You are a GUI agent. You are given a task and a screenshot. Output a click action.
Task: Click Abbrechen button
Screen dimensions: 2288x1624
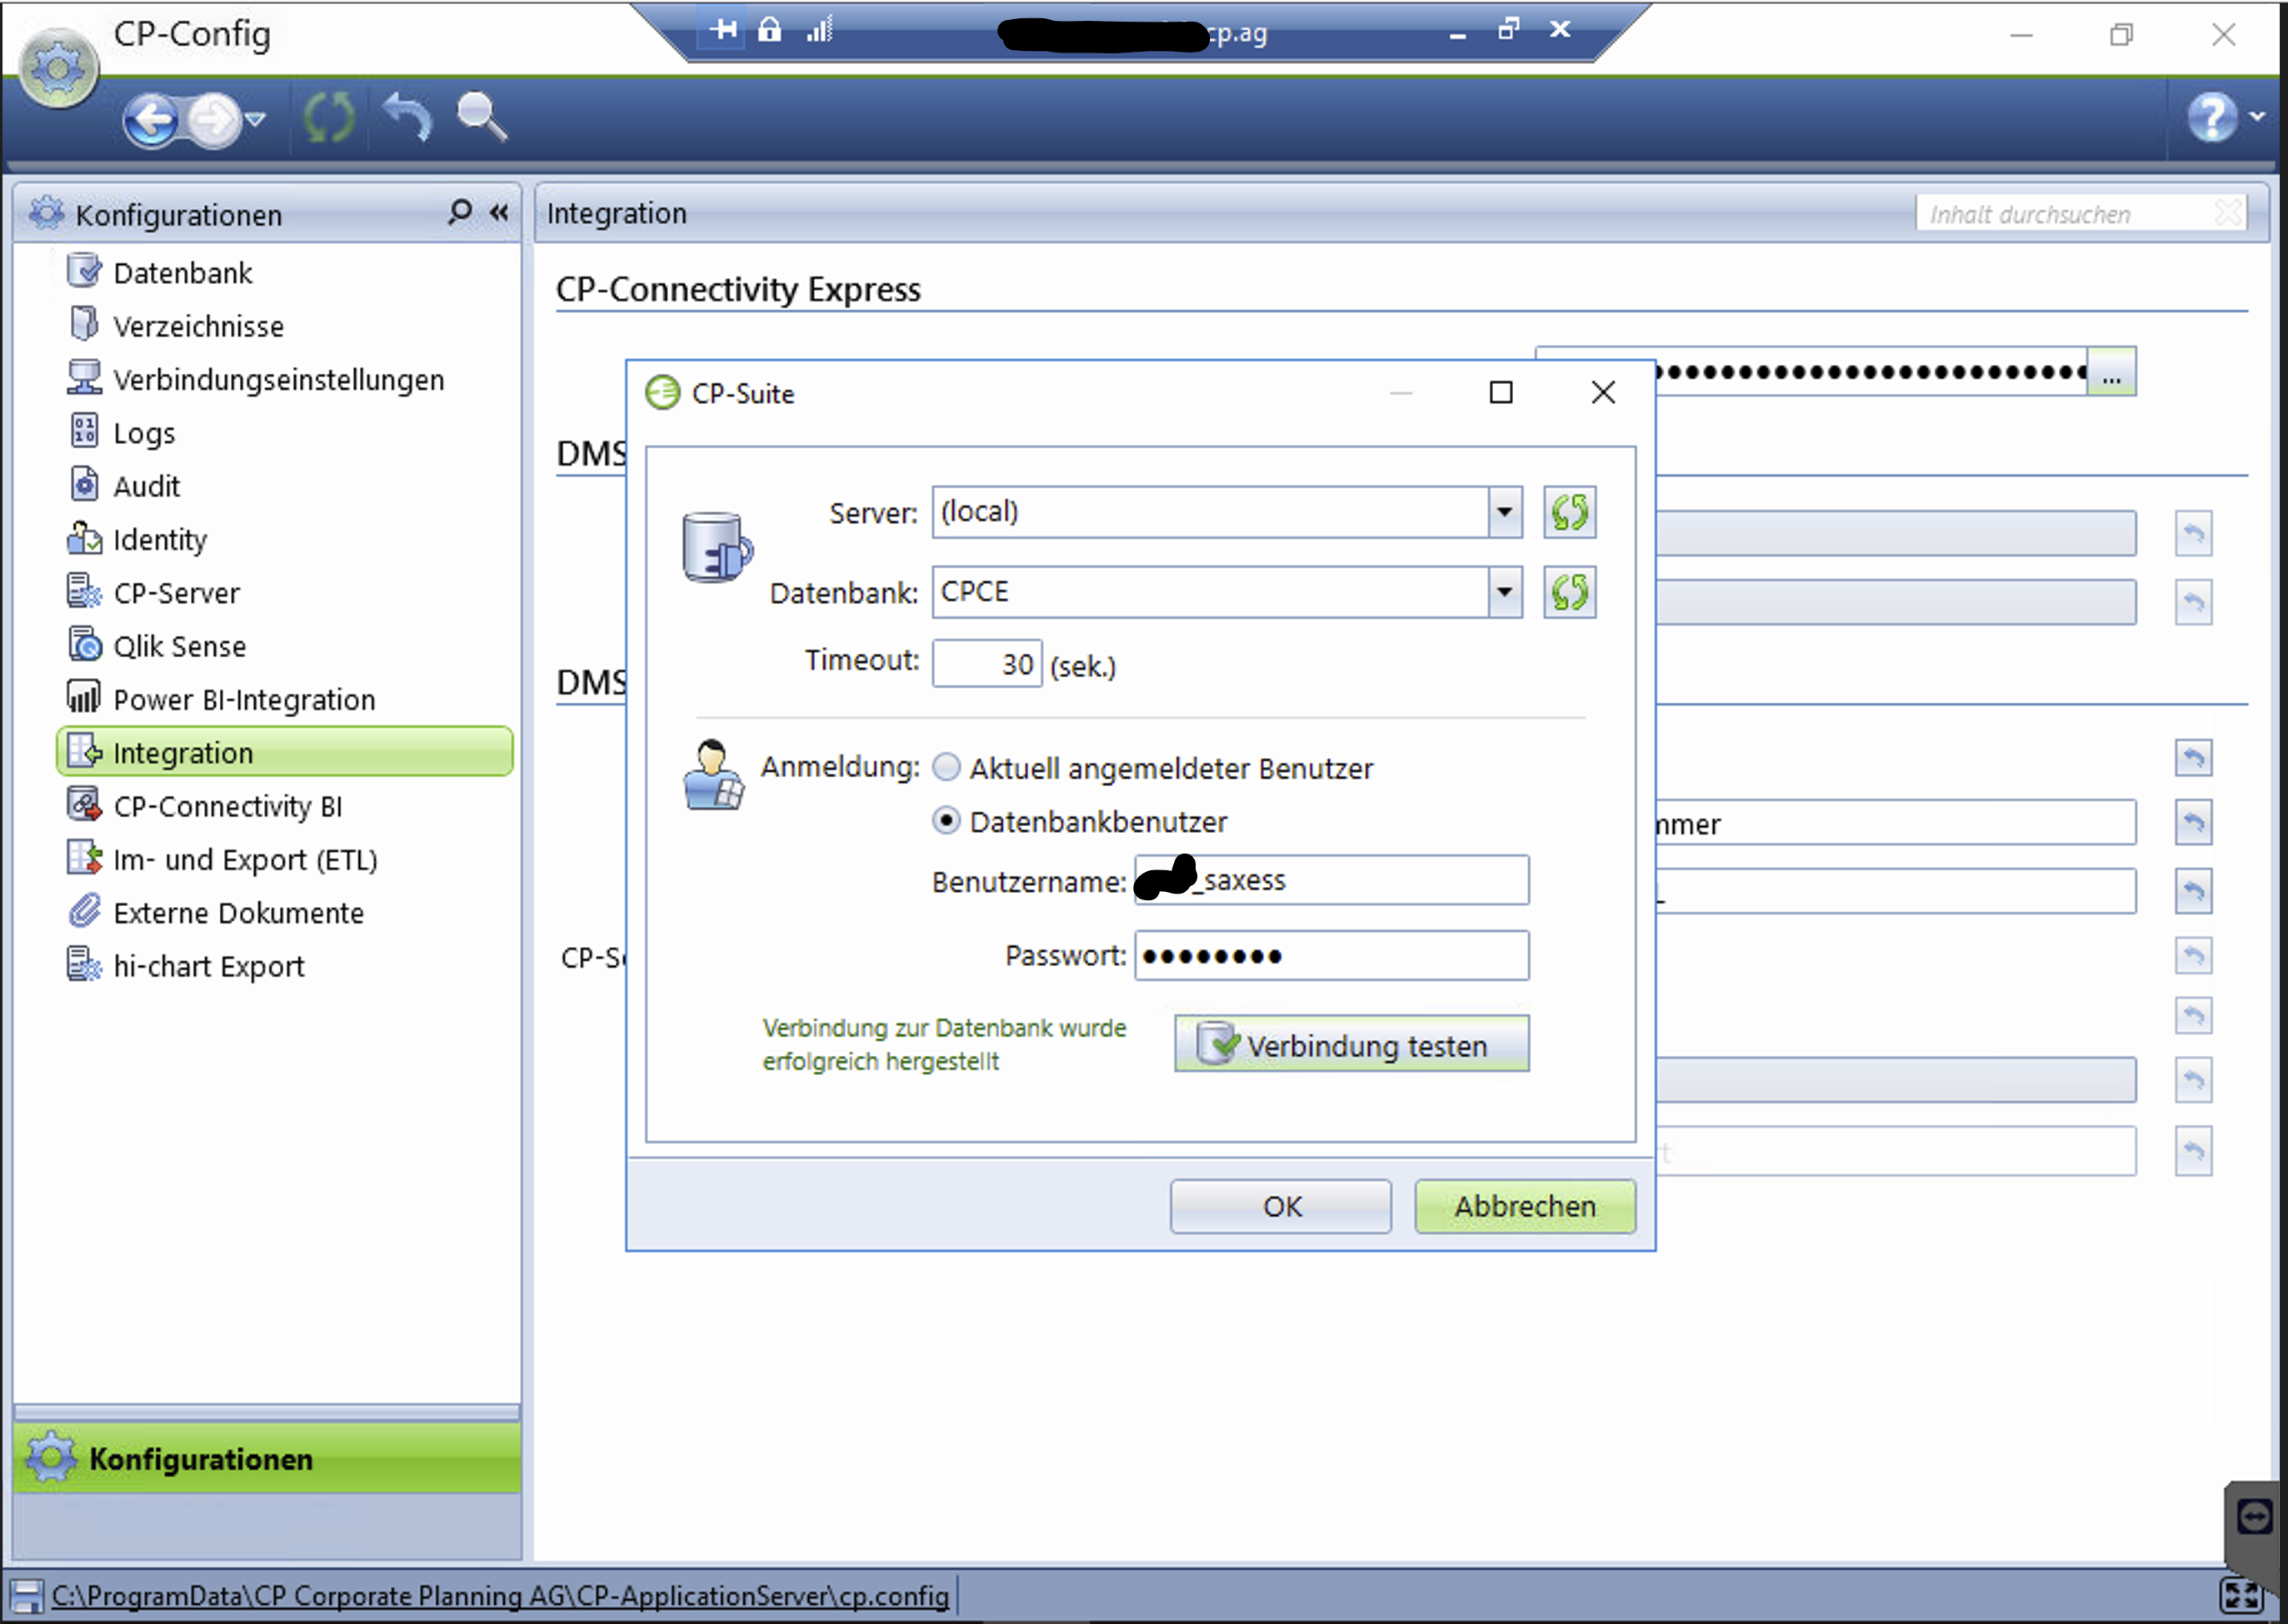coord(1524,1206)
